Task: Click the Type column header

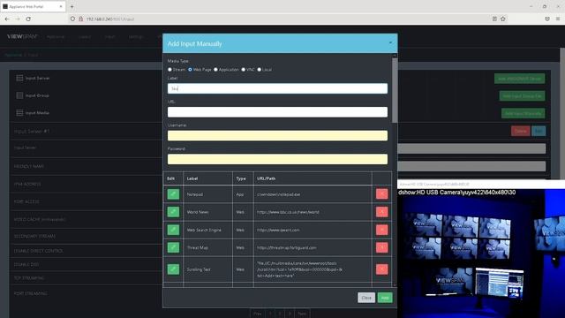Action: pos(241,178)
